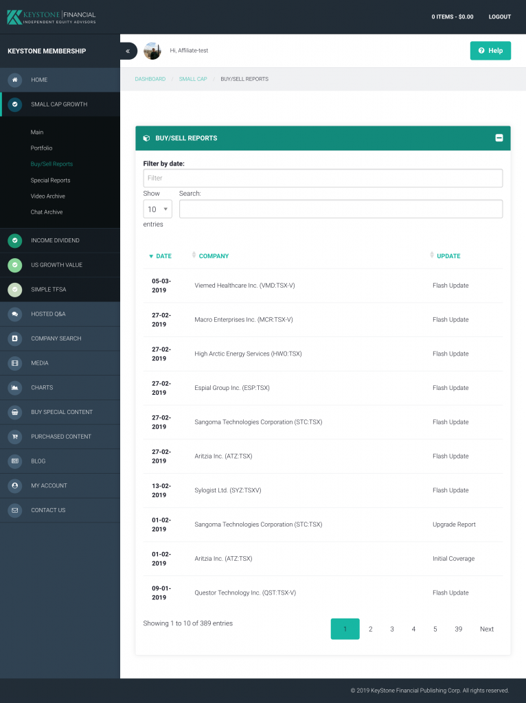Open the US GROWTH VALUE menu item
The image size is (526, 703).
click(60, 265)
